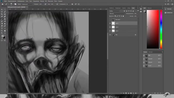Open brush opacity dropdown in options bar
The width and height of the screenshot is (174, 98).
click(x=43, y=4)
